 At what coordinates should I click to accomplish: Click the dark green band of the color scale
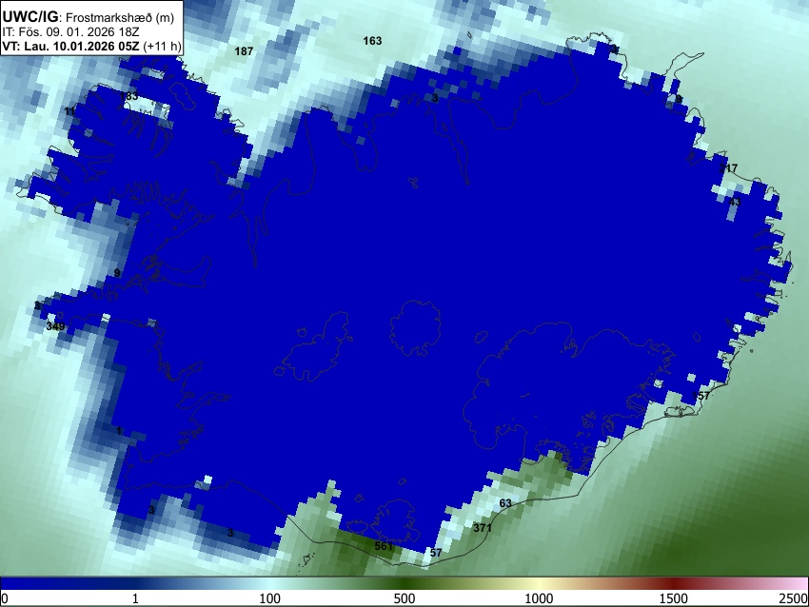[404, 583]
